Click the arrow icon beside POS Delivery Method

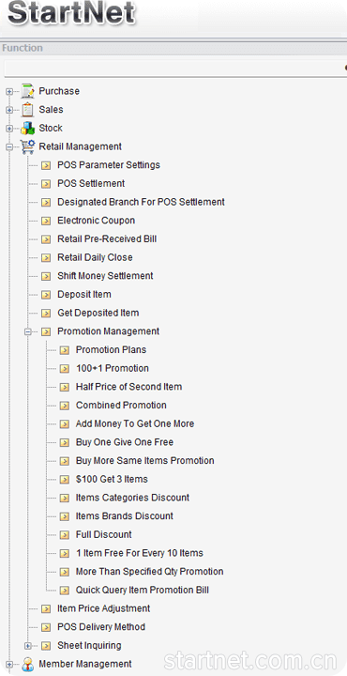pos(46,627)
